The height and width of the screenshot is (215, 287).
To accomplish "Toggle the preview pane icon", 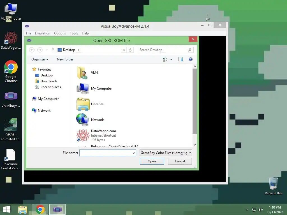I will [180, 59].
